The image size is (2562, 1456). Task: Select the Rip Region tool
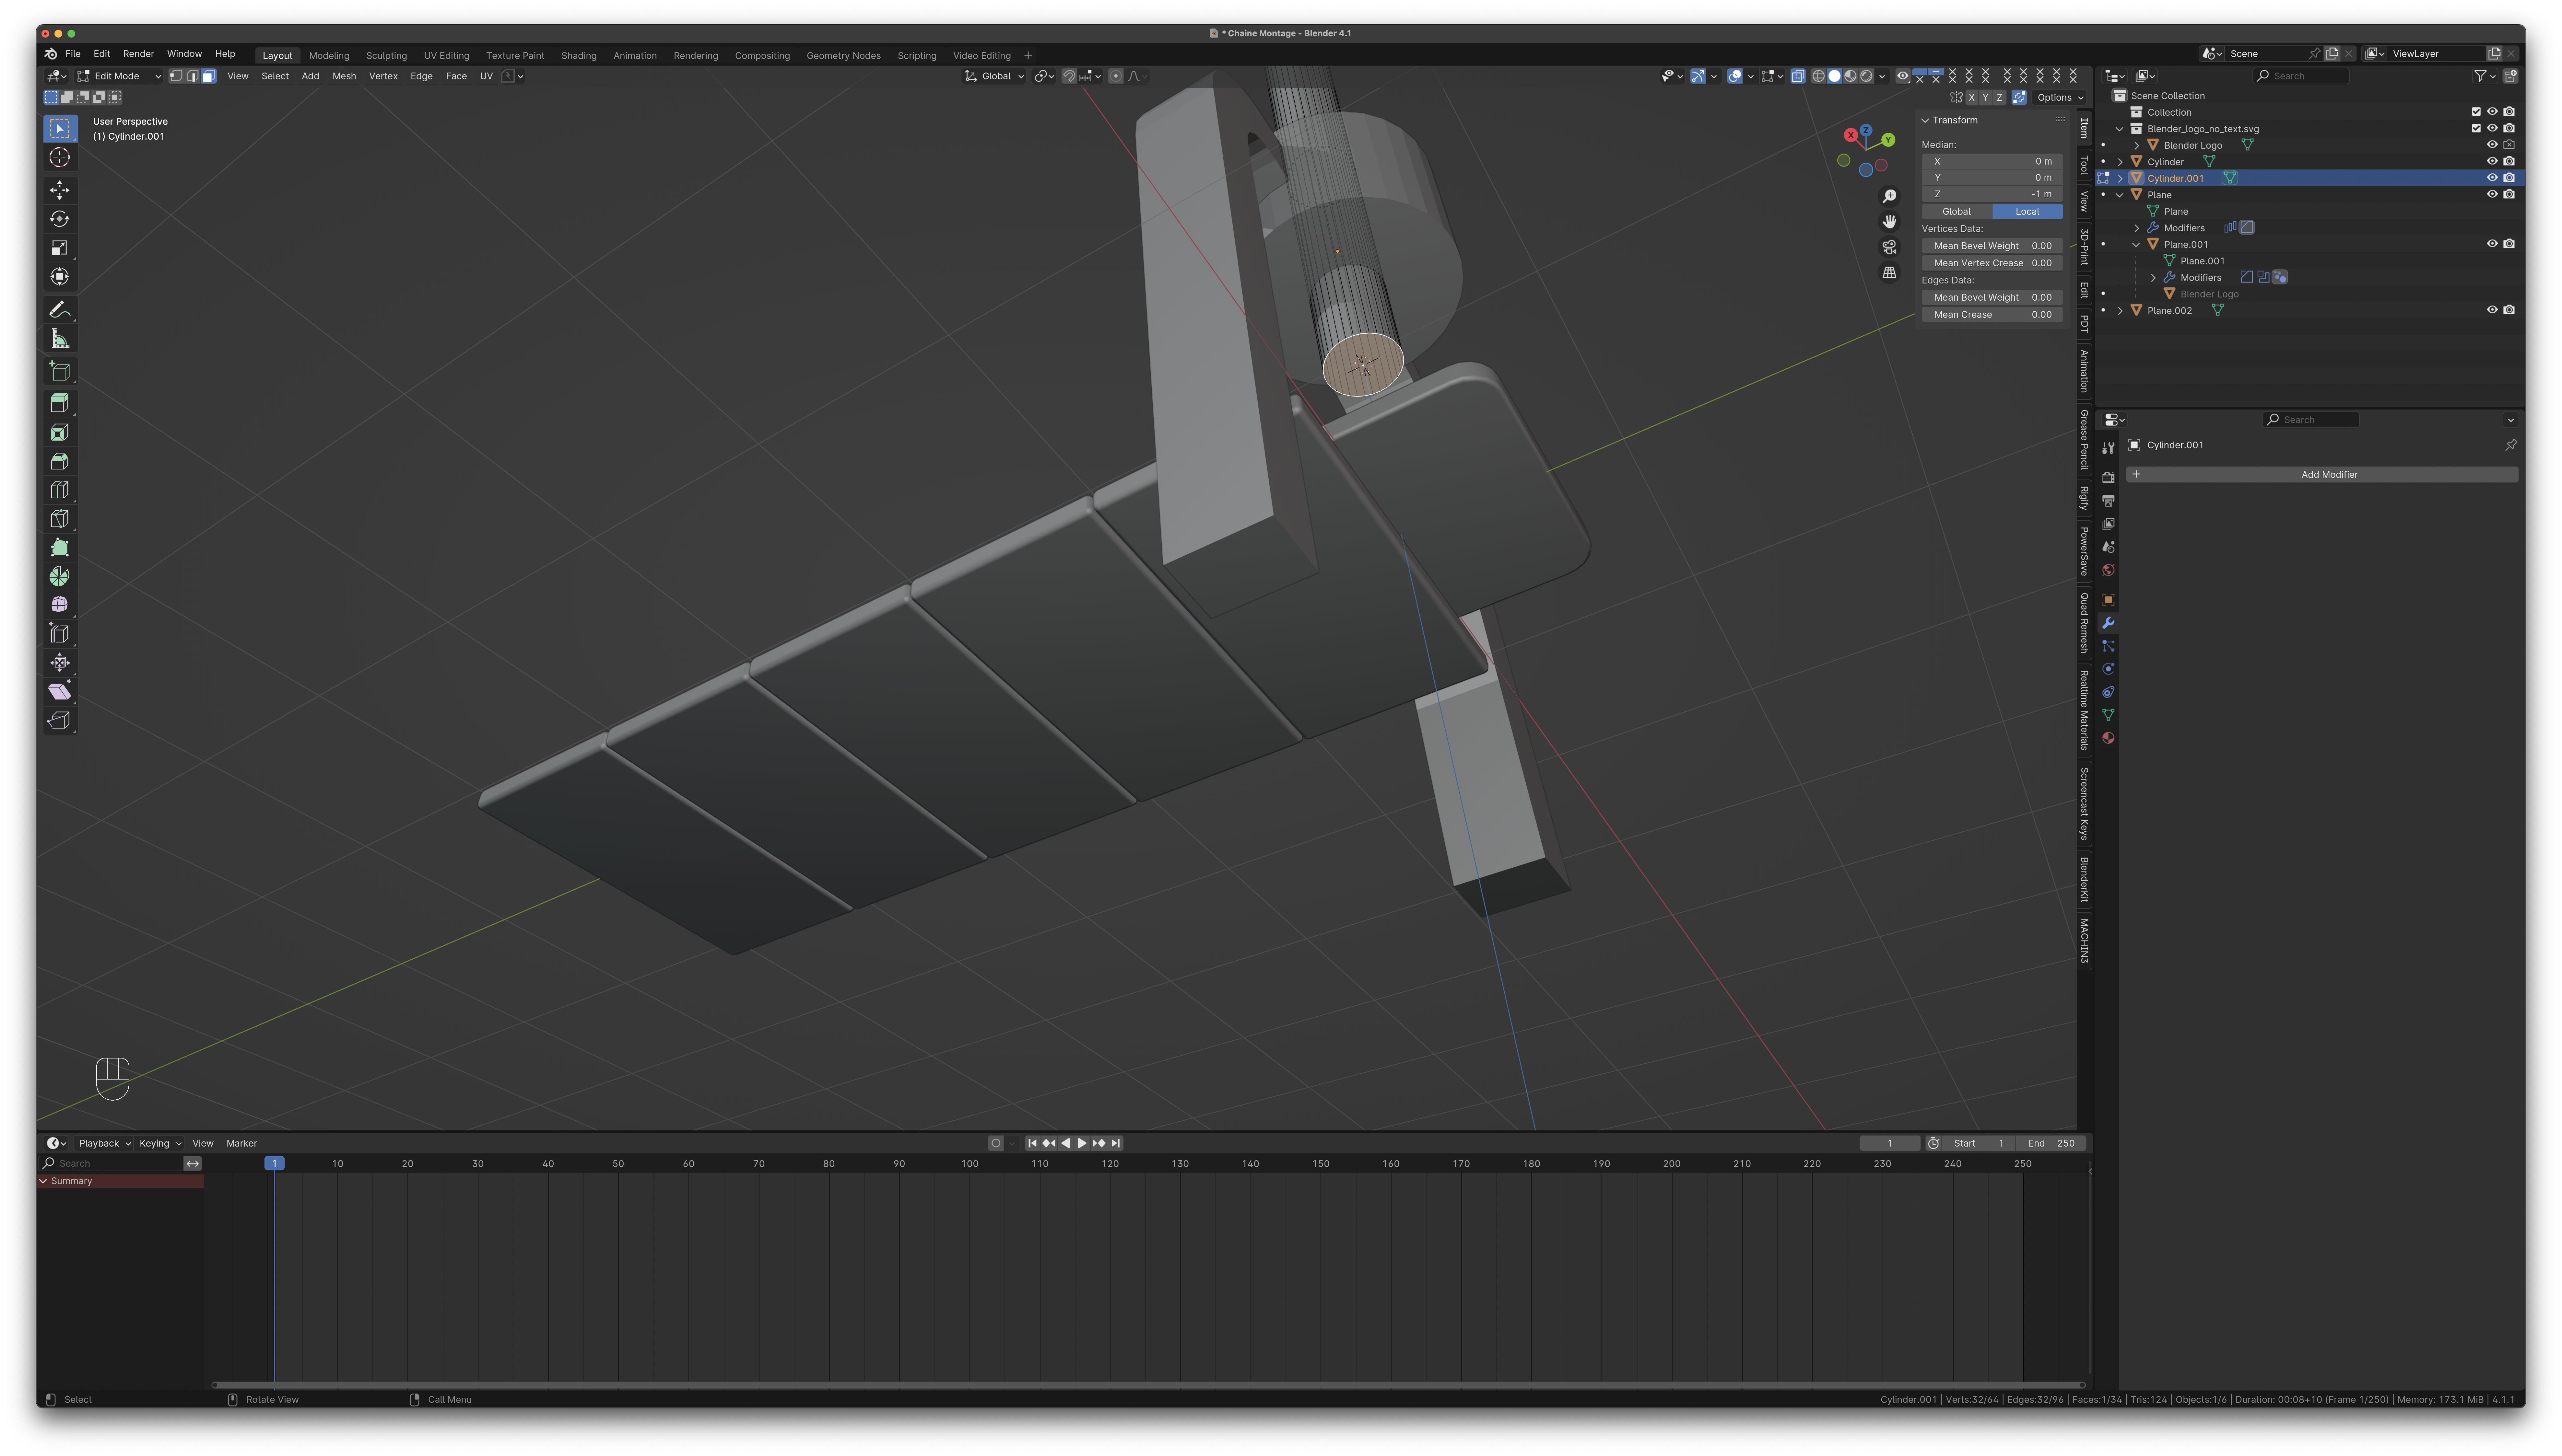click(60, 721)
